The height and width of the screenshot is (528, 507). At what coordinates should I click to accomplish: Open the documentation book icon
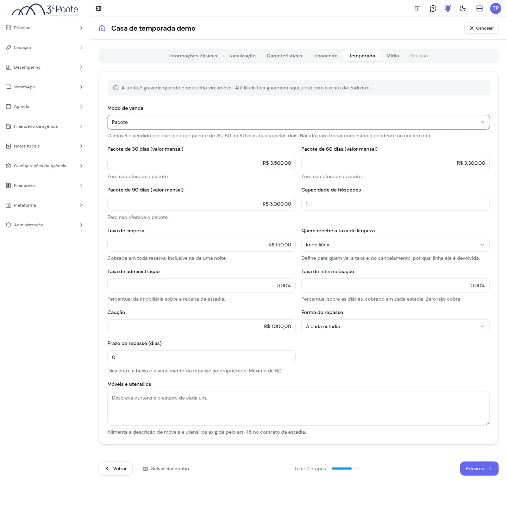click(418, 8)
